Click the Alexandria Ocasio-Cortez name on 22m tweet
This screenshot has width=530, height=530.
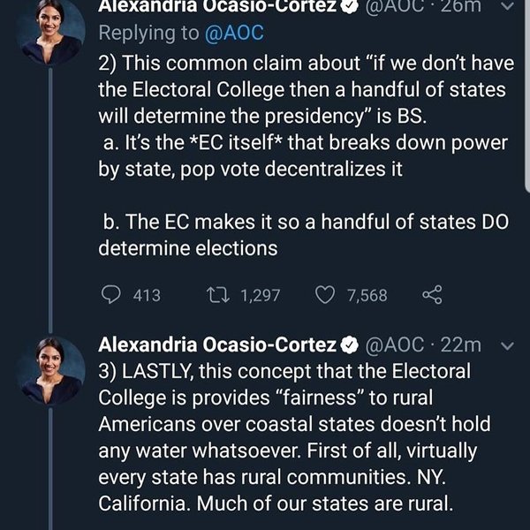click(217, 344)
